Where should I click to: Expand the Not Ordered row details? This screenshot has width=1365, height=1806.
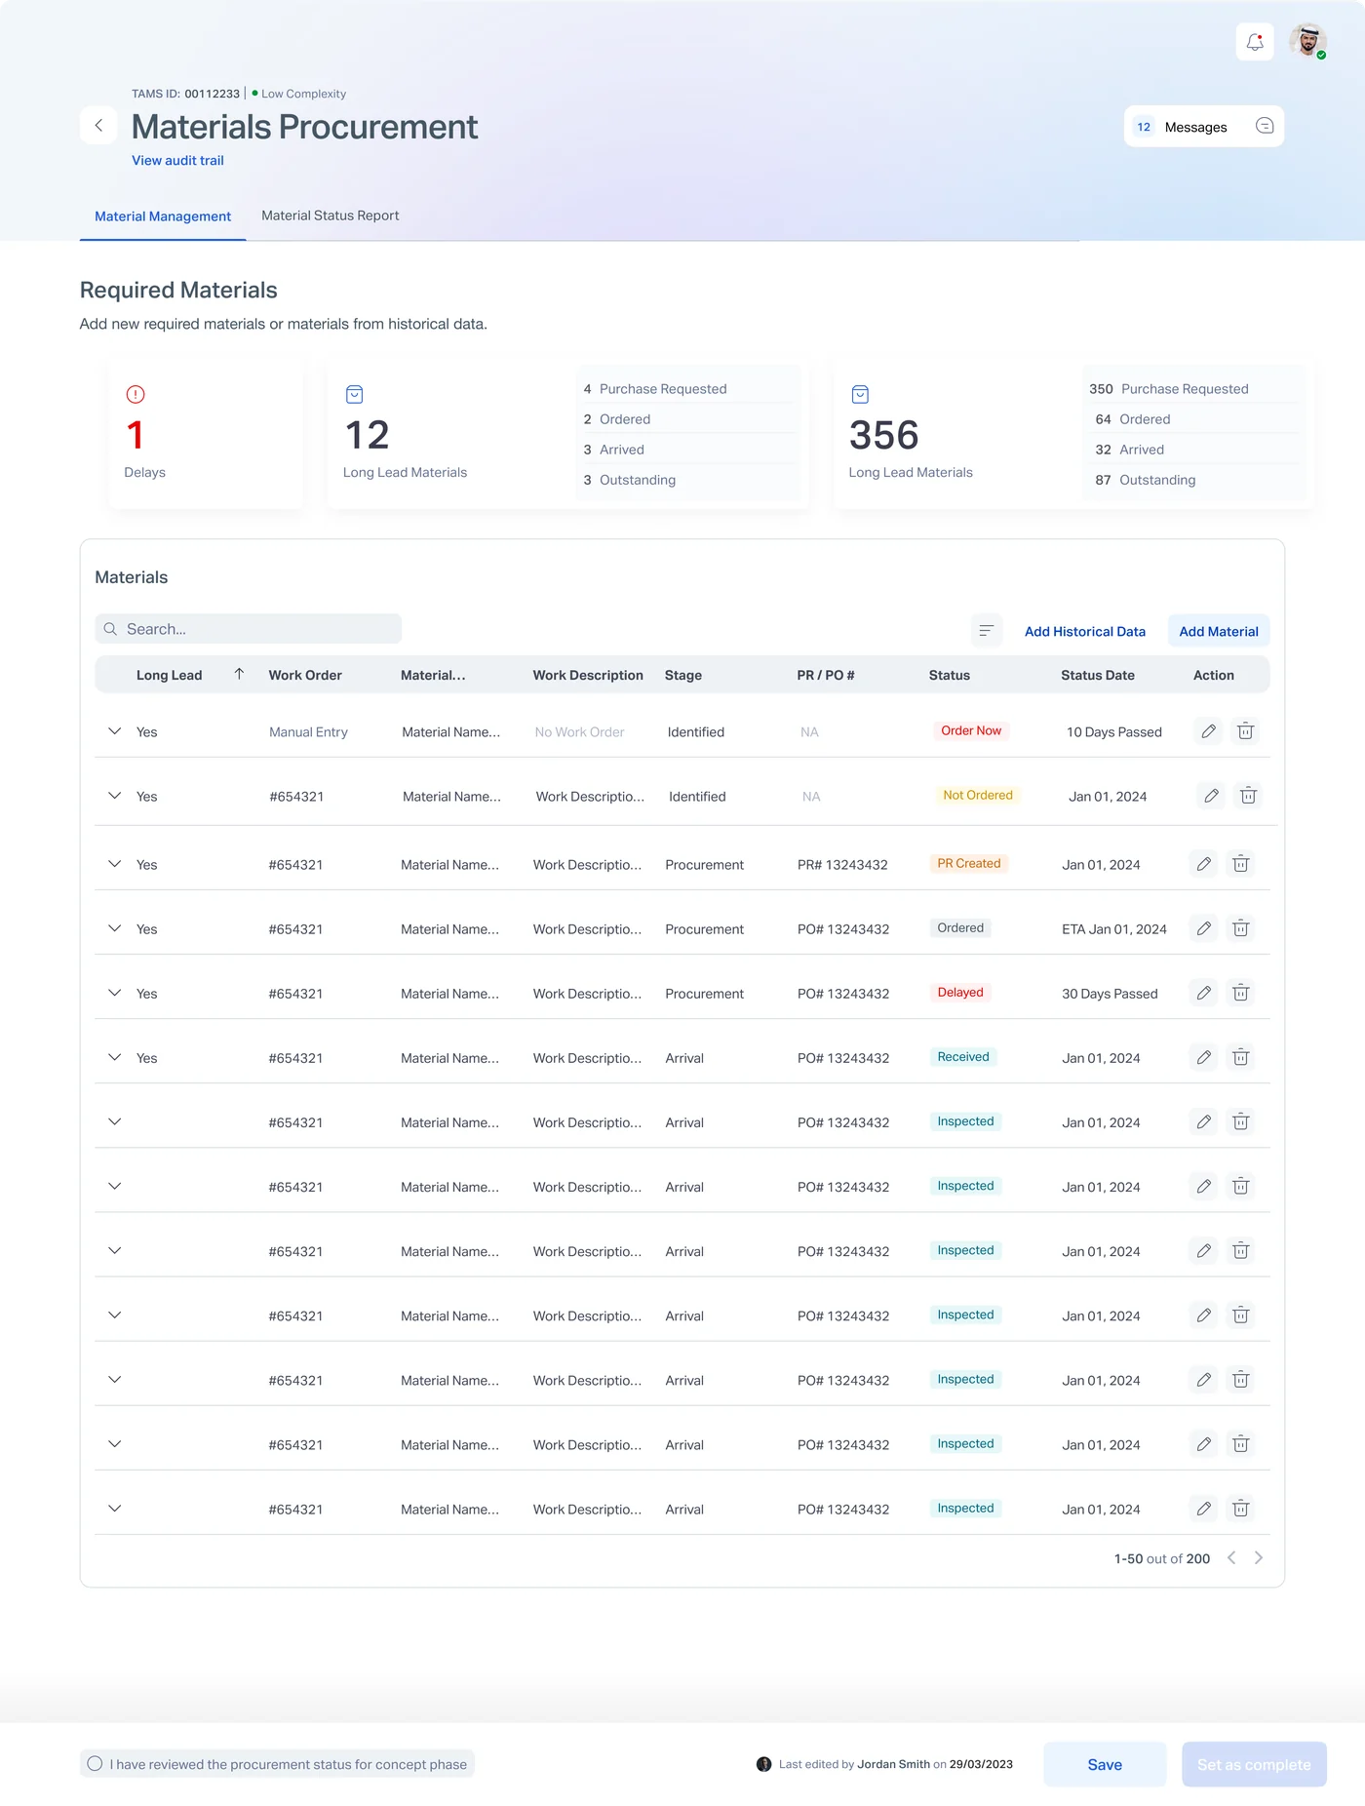(115, 796)
